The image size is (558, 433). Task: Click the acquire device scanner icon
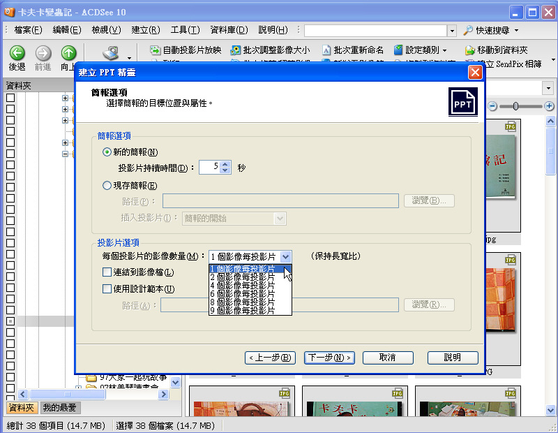[111, 54]
